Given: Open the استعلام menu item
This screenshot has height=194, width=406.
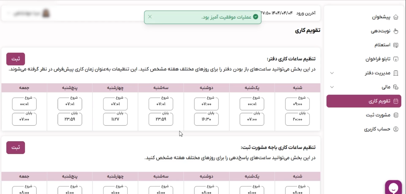Looking at the screenshot, I should (x=364, y=45).
